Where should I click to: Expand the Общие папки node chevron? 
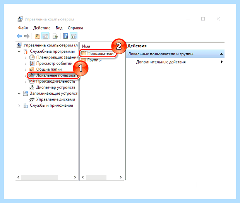pyautogui.click(x=26, y=70)
